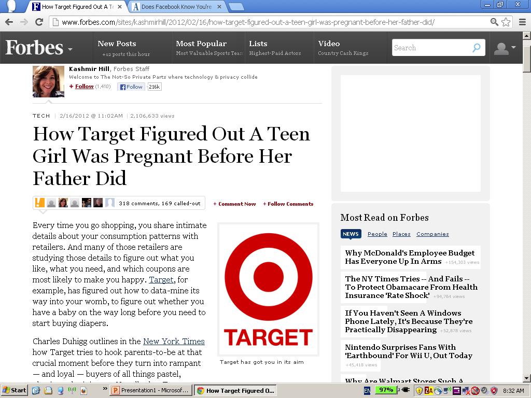531x398 pixels.
Task: Click 'Most Valuable Sports Team' subheading
Action: pos(209,53)
